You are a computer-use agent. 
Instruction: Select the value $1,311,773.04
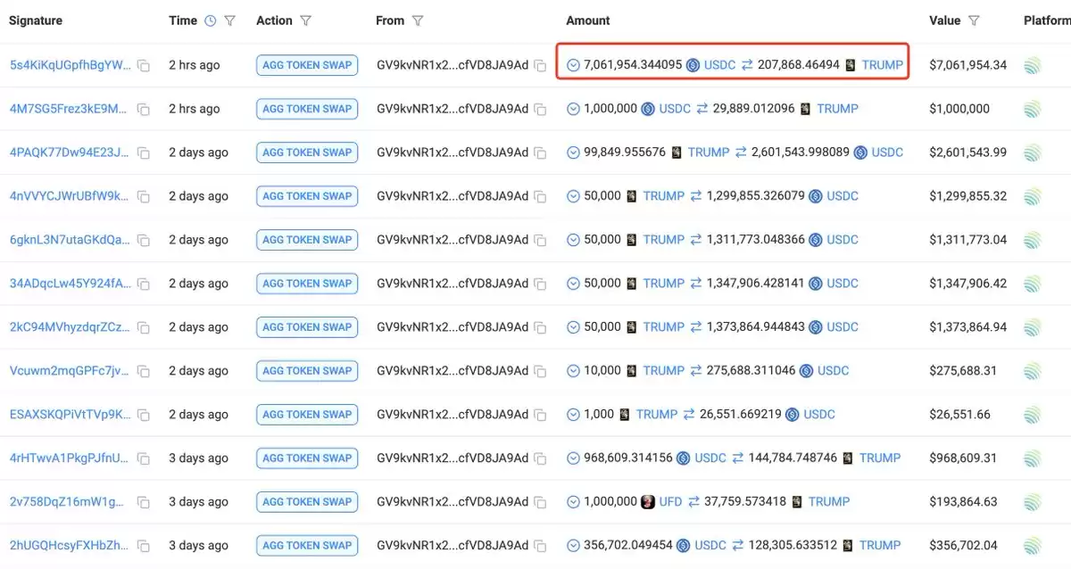[x=968, y=240]
